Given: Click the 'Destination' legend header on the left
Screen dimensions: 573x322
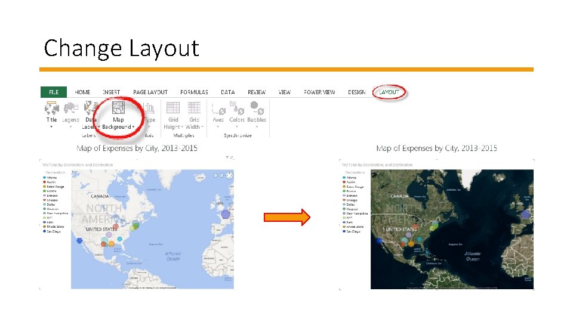Looking at the screenshot, I should point(56,172).
